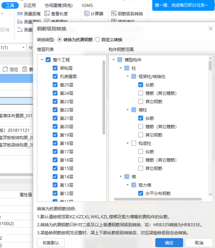Toggle the 机房屋面 checkbox
Screen dimensions: 215x248
(55, 77)
